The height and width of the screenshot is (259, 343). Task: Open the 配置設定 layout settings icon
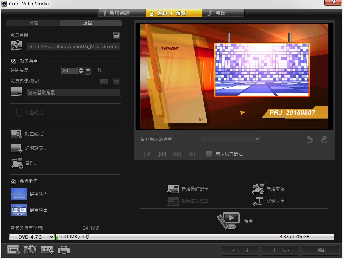tap(16, 134)
